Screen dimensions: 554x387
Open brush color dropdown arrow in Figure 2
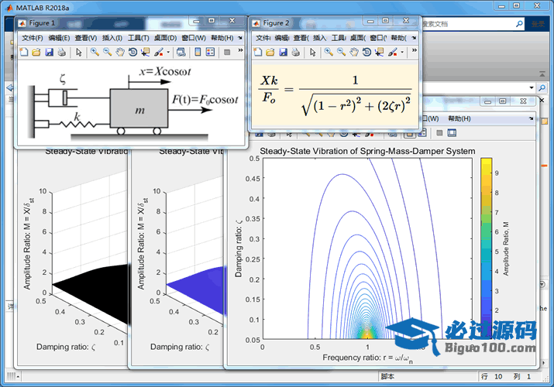tap(402, 52)
